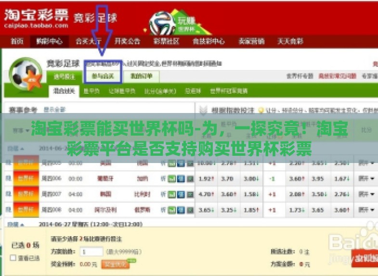The image size is (378, 276).
Task: Switch to the 参与合买 tab
Action: (103, 76)
